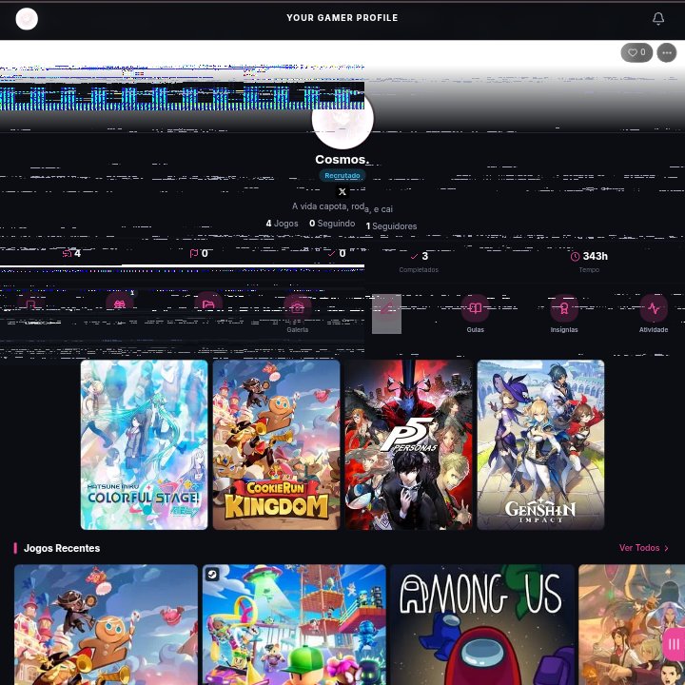Click the Steam icon on recent game card
The width and height of the screenshot is (685, 685).
click(x=212, y=574)
